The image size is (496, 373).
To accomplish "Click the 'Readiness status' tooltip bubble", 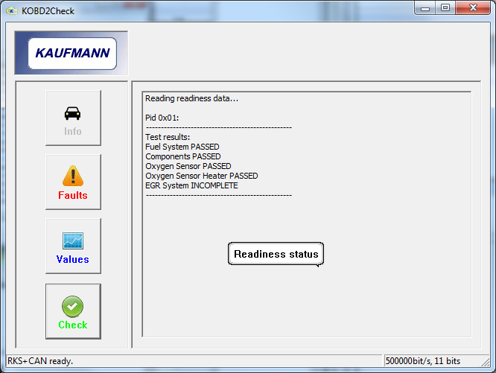I will (276, 254).
